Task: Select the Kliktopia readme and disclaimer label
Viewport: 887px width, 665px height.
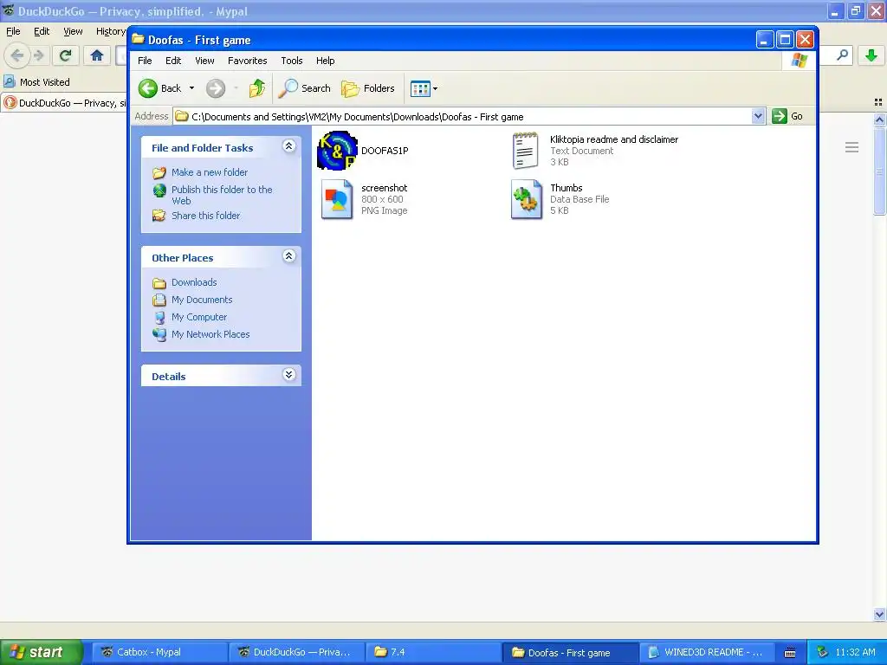Action: [x=614, y=139]
